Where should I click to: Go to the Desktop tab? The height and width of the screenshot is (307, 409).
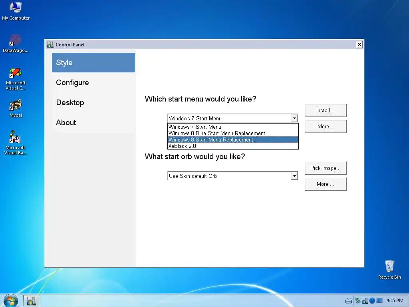pyautogui.click(x=93, y=103)
